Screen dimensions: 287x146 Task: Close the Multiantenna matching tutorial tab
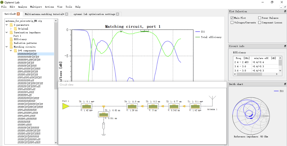pyautogui.click(x=67, y=14)
